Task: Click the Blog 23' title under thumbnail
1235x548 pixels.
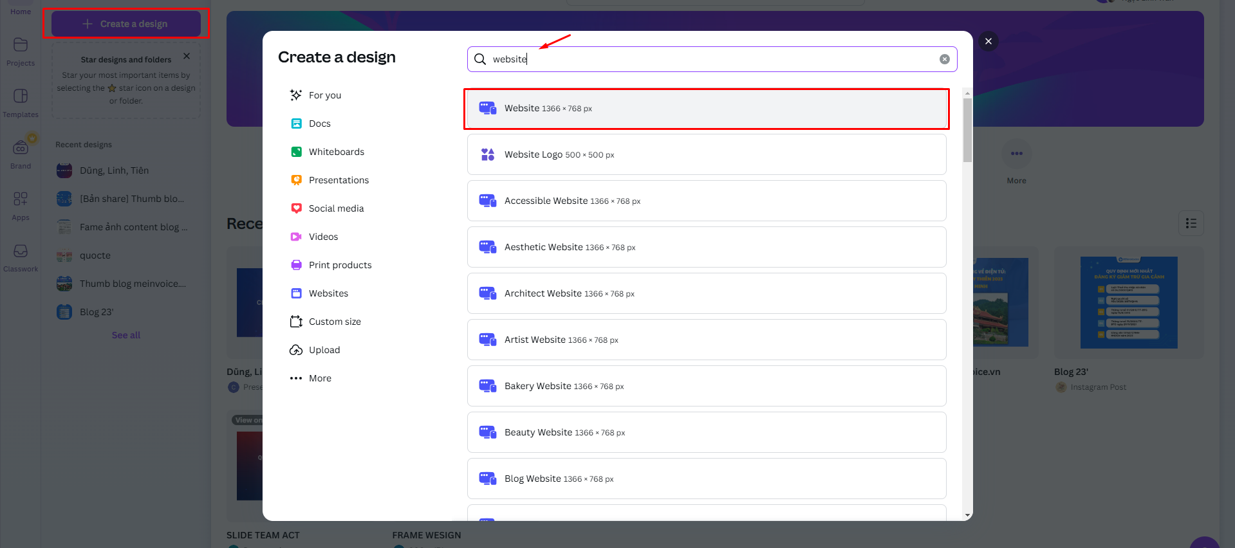Action: [1071, 372]
